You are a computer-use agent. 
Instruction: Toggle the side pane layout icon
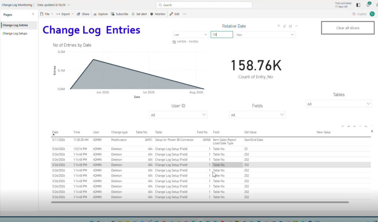(358, 5)
